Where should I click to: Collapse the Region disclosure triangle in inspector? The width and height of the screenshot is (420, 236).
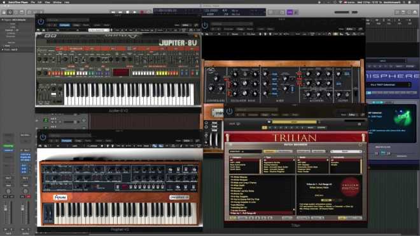(3, 20)
